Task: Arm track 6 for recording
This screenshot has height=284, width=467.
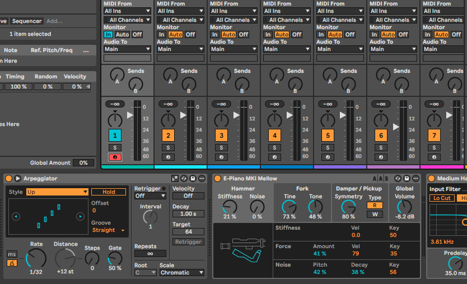Action: tap(381, 157)
